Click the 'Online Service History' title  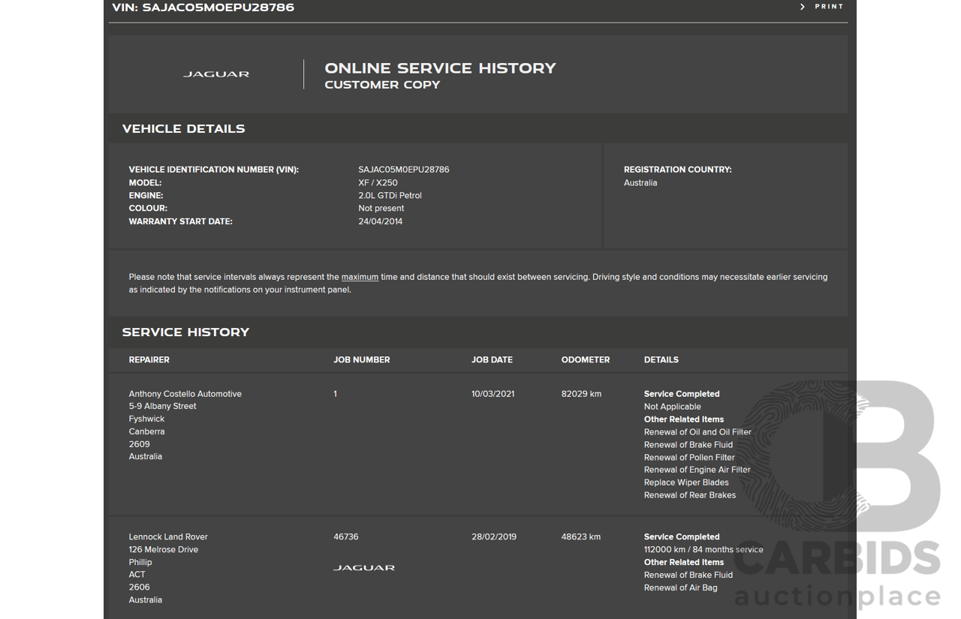440,68
